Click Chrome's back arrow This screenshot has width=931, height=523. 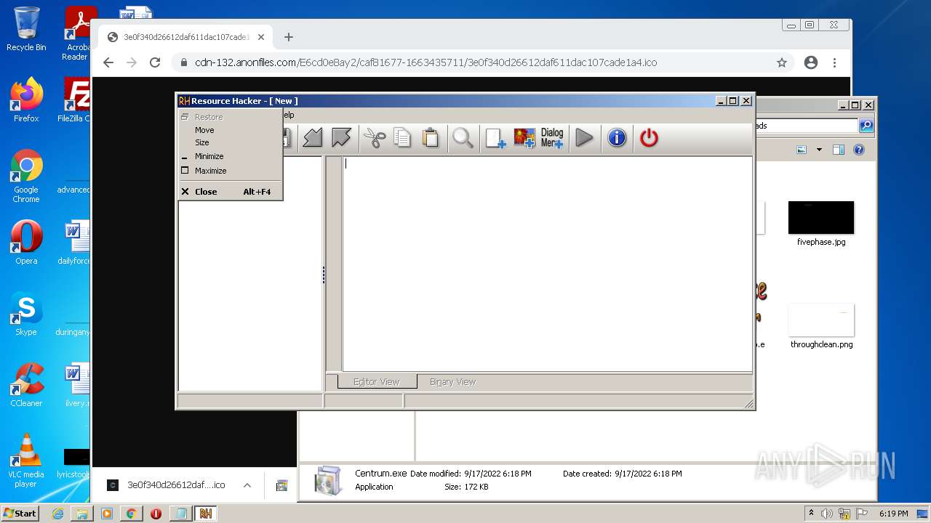pos(108,62)
